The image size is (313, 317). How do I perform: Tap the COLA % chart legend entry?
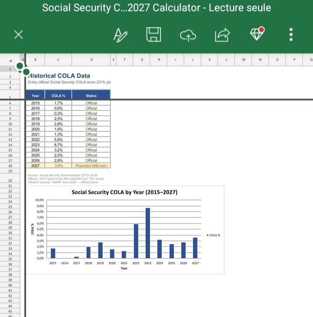pyautogui.click(x=213, y=235)
